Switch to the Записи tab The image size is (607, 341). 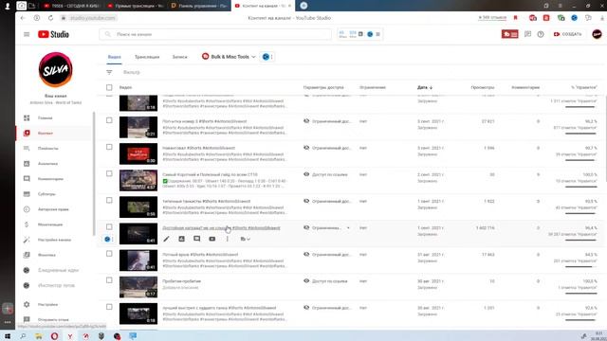click(x=179, y=57)
